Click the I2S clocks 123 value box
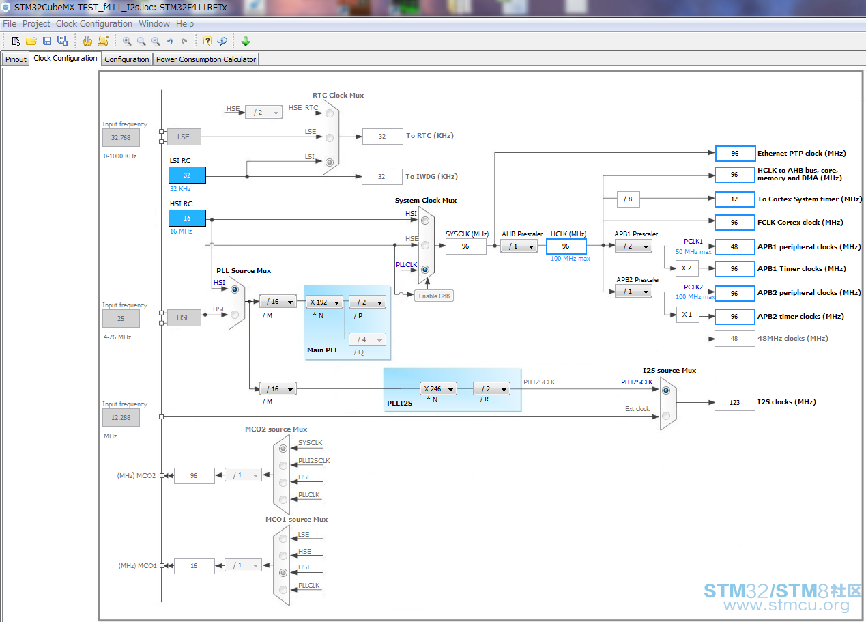The height and width of the screenshot is (622, 866). [x=734, y=402]
